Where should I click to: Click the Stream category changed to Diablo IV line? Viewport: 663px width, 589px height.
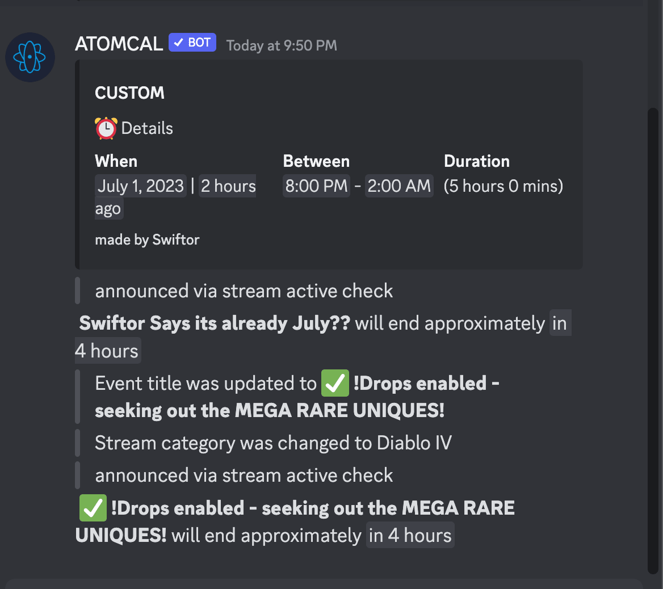click(273, 443)
